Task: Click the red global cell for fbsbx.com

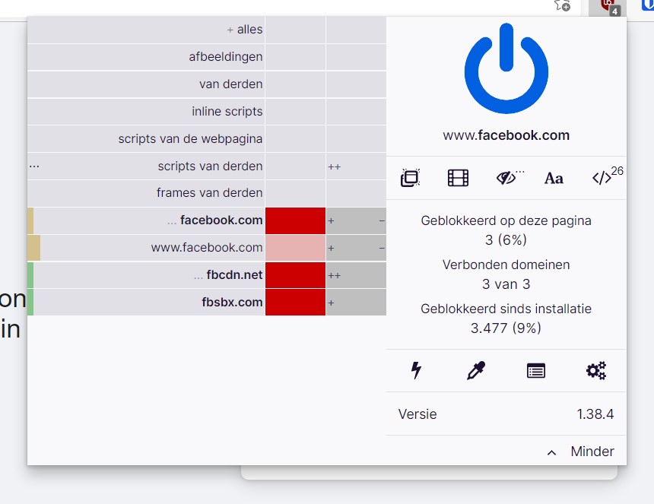Action: [295, 303]
